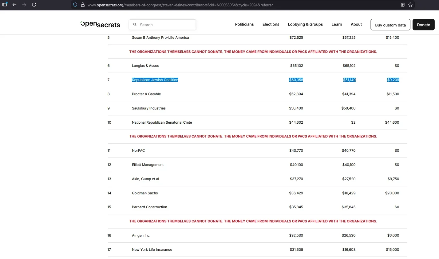Click the $57,225 individuals value
Viewport: 439px width, 259px height.
pyautogui.click(x=349, y=38)
